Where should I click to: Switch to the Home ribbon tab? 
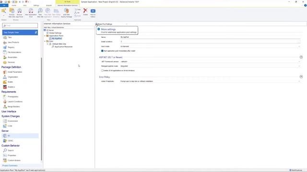14,5
